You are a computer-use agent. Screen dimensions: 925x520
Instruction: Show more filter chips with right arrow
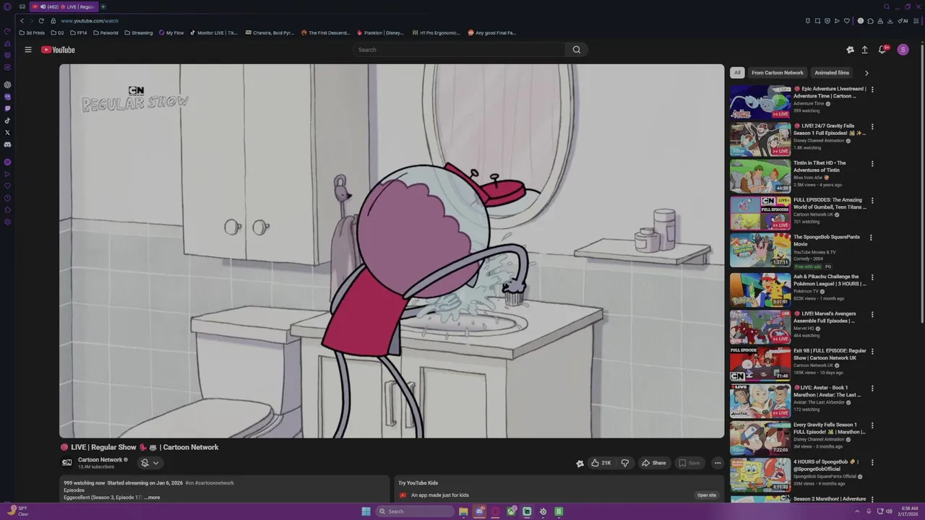[866, 73]
